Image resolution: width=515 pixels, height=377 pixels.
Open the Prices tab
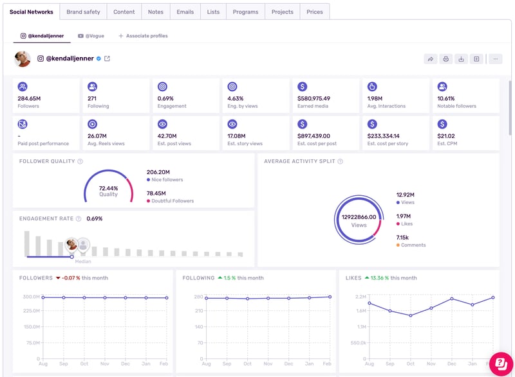pyautogui.click(x=315, y=12)
